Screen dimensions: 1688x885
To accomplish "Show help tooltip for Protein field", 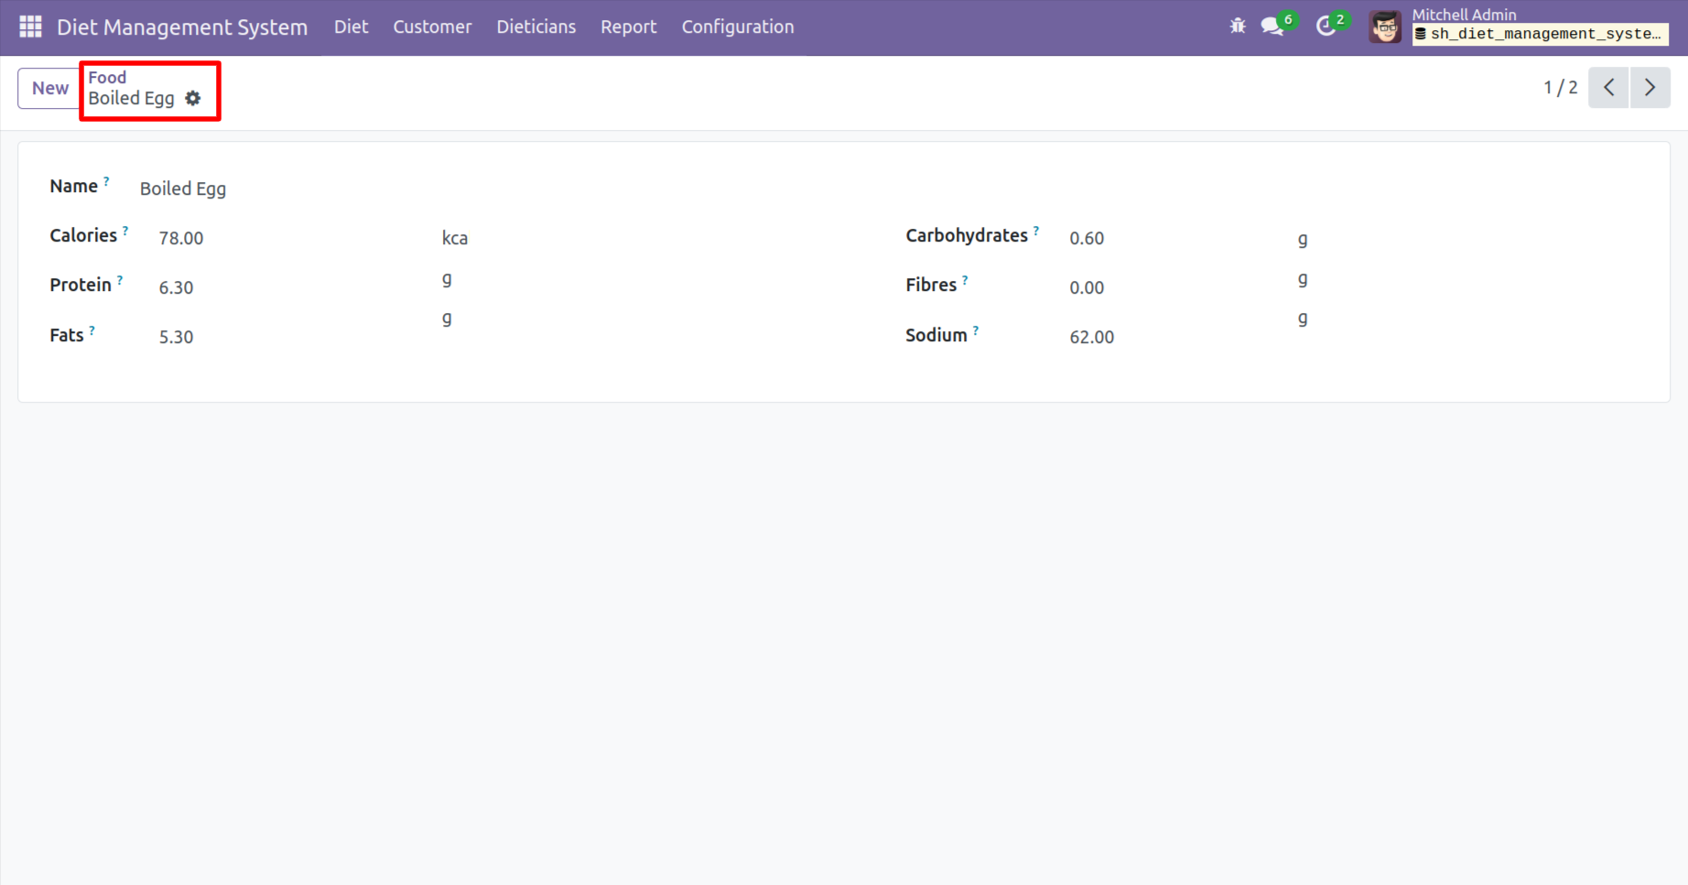I will [120, 280].
